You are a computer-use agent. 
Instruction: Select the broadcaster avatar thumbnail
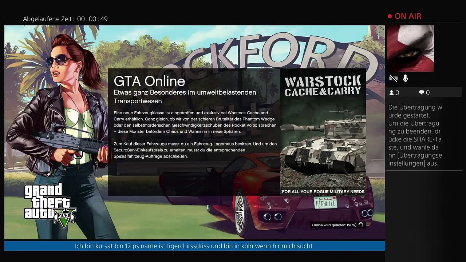click(411, 48)
